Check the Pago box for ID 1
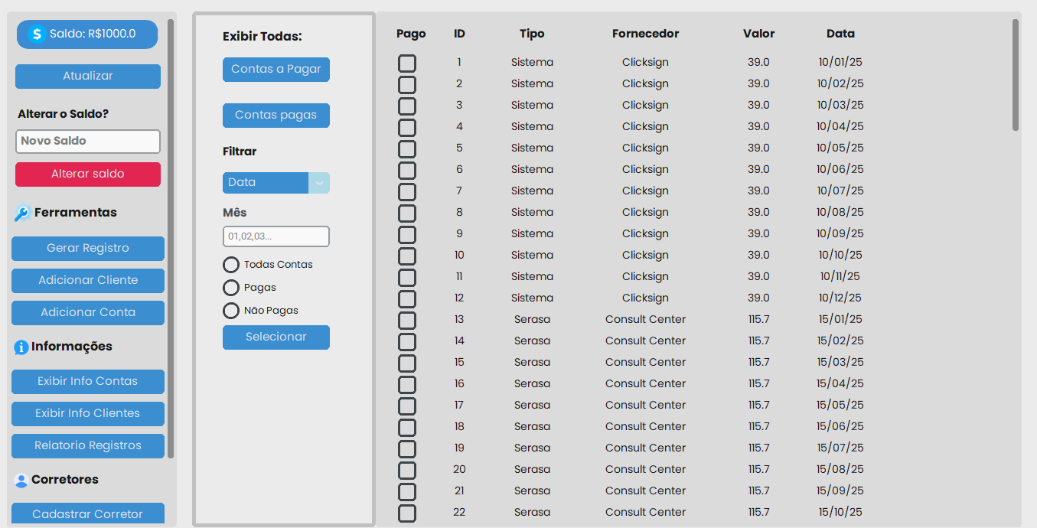Screen dimensions: 1037x528 point(407,64)
